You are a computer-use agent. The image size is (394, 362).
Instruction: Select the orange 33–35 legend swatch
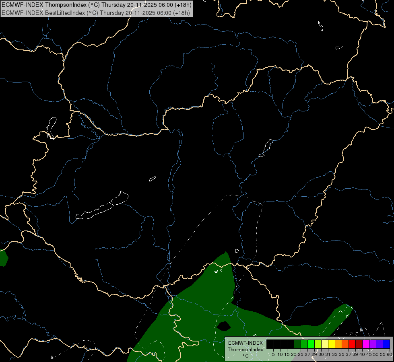pyautogui.click(x=338, y=344)
